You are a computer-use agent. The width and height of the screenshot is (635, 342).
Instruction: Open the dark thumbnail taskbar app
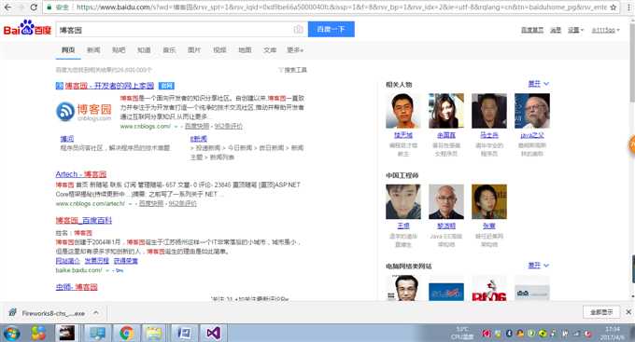tap(67, 333)
